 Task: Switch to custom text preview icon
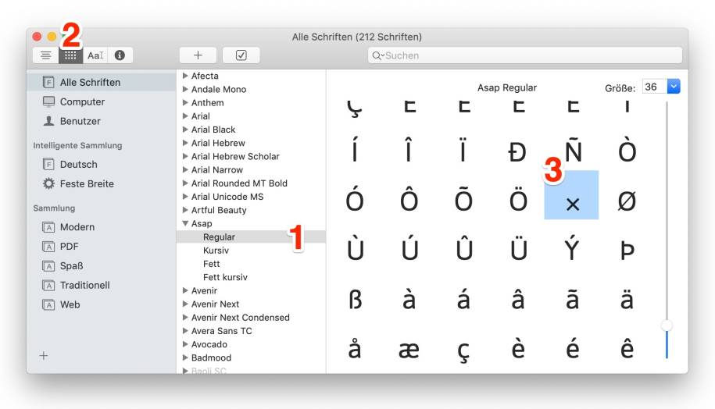pos(95,55)
